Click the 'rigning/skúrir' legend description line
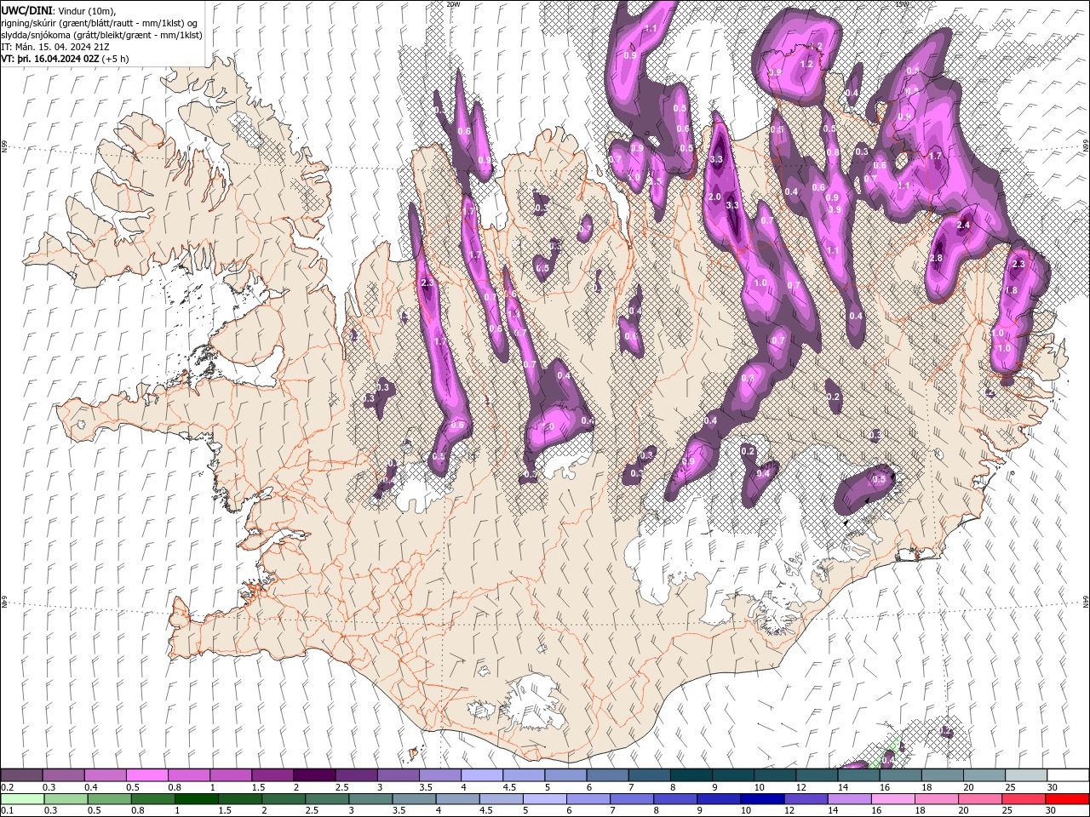Viewport: 1090px width, 817px height. (x=100, y=23)
